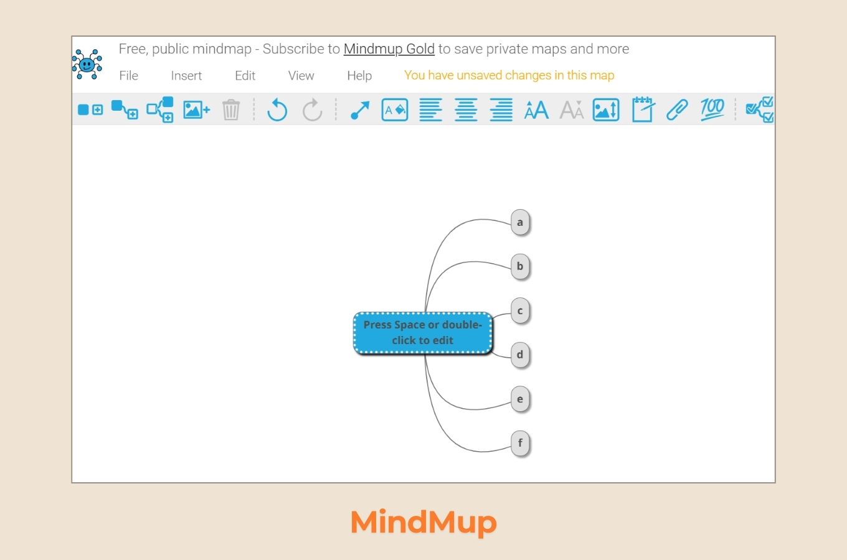Add a child node from toolbar
Viewport: 847px width, 560px height.
[125, 110]
